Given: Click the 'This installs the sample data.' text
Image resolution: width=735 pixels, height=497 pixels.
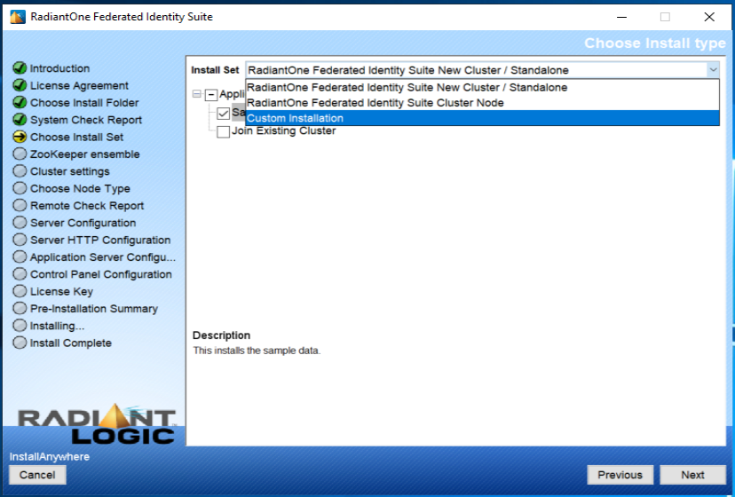Looking at the screenshot, I should point(257,351).
